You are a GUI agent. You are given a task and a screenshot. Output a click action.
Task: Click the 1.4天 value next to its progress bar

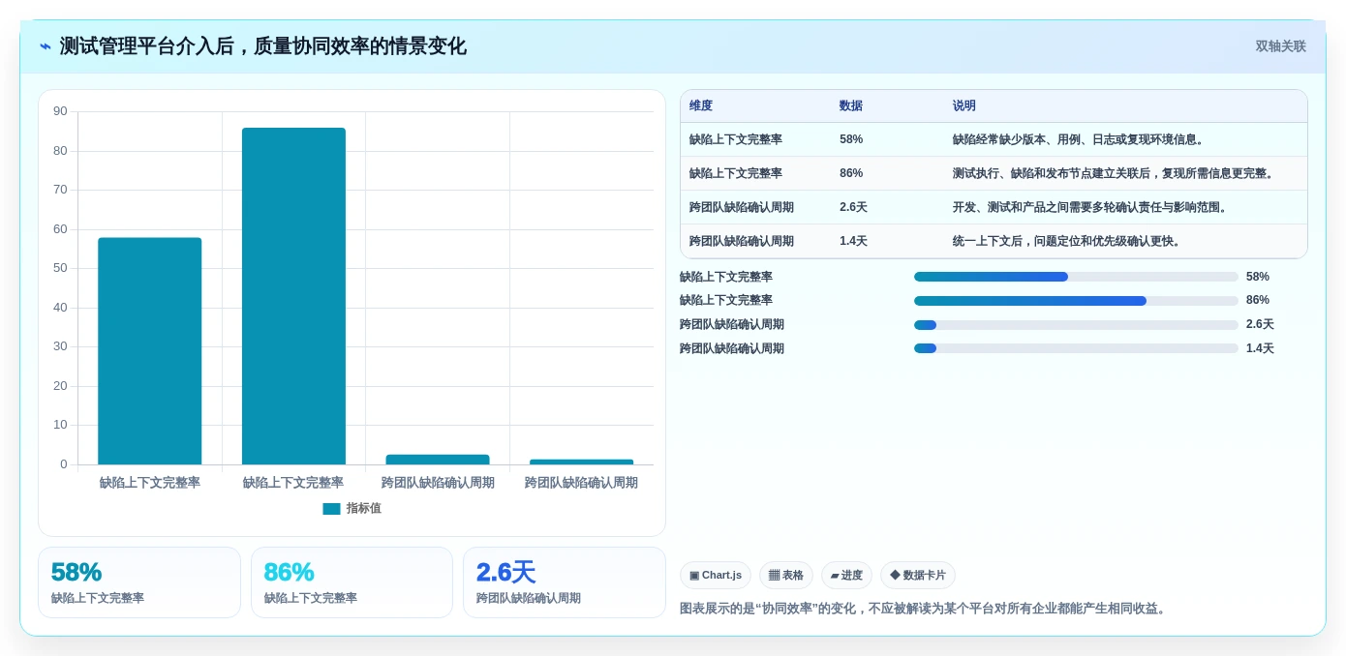(x=1260, y=348)
